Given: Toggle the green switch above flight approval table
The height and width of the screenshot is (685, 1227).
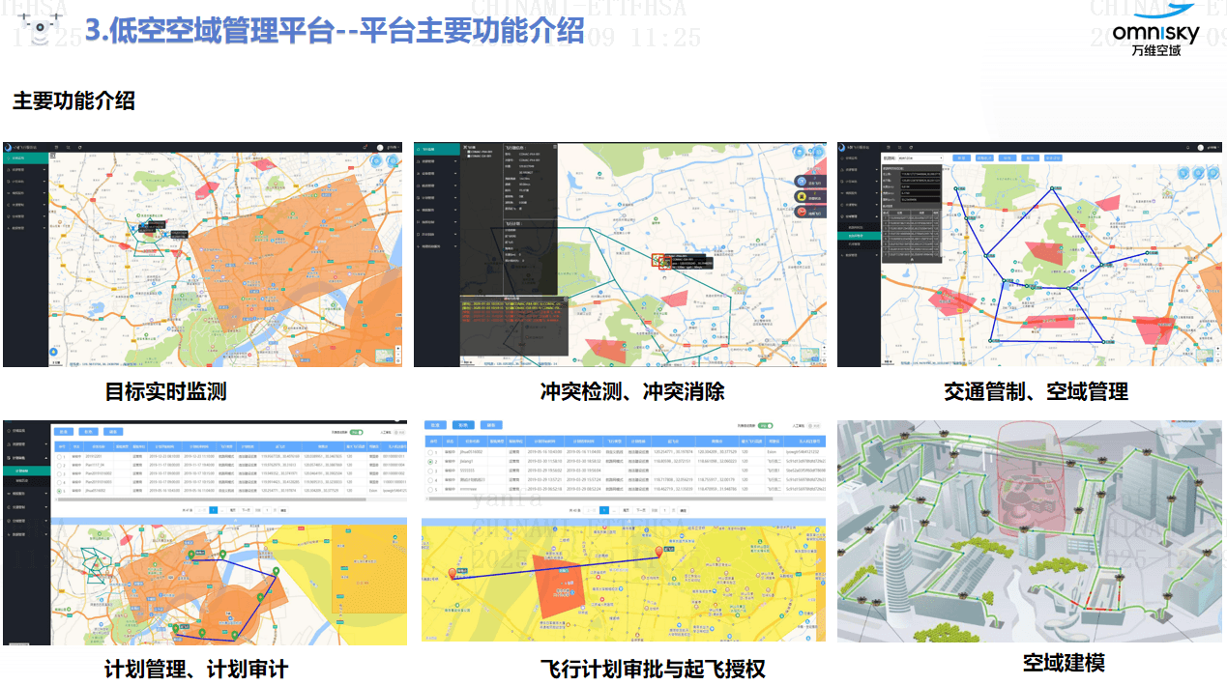Looking at the screenshot, I should pyautogui.click(x=765, y=425).
